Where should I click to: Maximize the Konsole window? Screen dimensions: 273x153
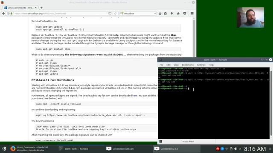(x=266, y=59)
